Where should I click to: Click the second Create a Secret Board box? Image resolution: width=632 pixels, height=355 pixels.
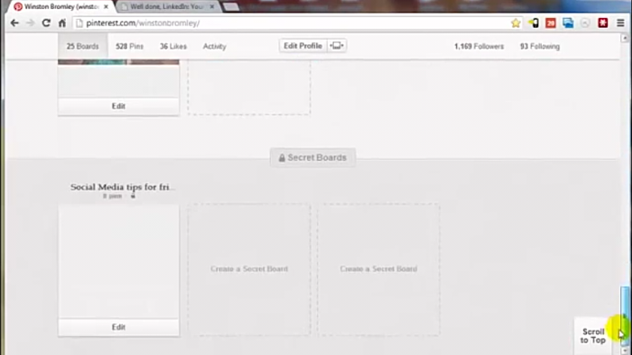click(x=378, y=269)
